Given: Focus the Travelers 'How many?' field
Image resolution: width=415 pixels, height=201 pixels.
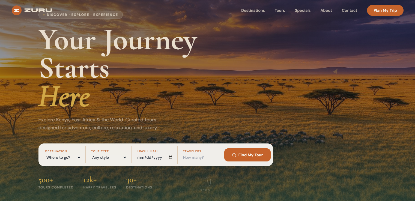Looking at the screenshot, I should 201,157.
